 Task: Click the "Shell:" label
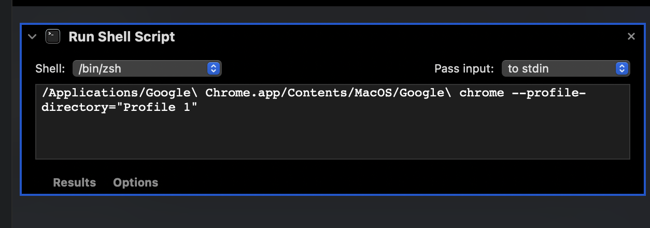click(50, 68)
